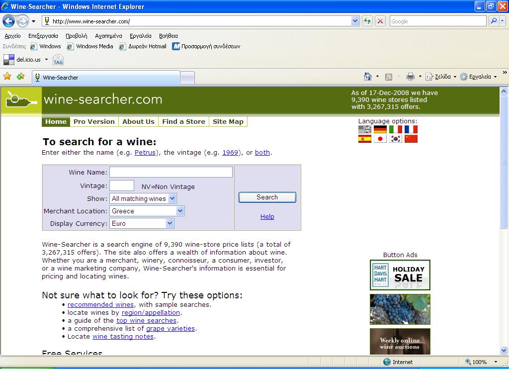Open the Εργαλεία command bar menu
Viewport: 509px width, 369px height.
479,77
